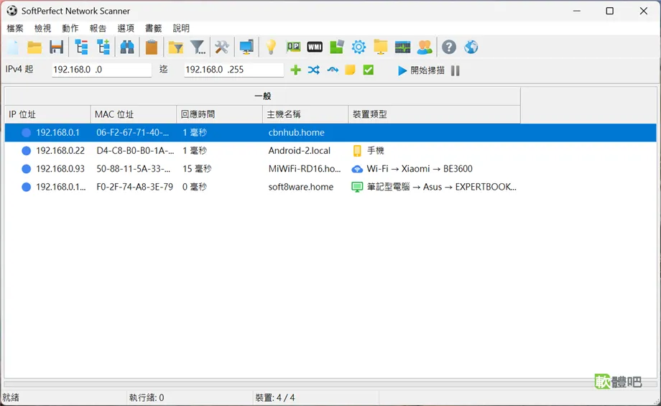Click the users accounts toolbar icon
Image resolution: width=661 pixels, height=406 pixels.
point(425,47)
